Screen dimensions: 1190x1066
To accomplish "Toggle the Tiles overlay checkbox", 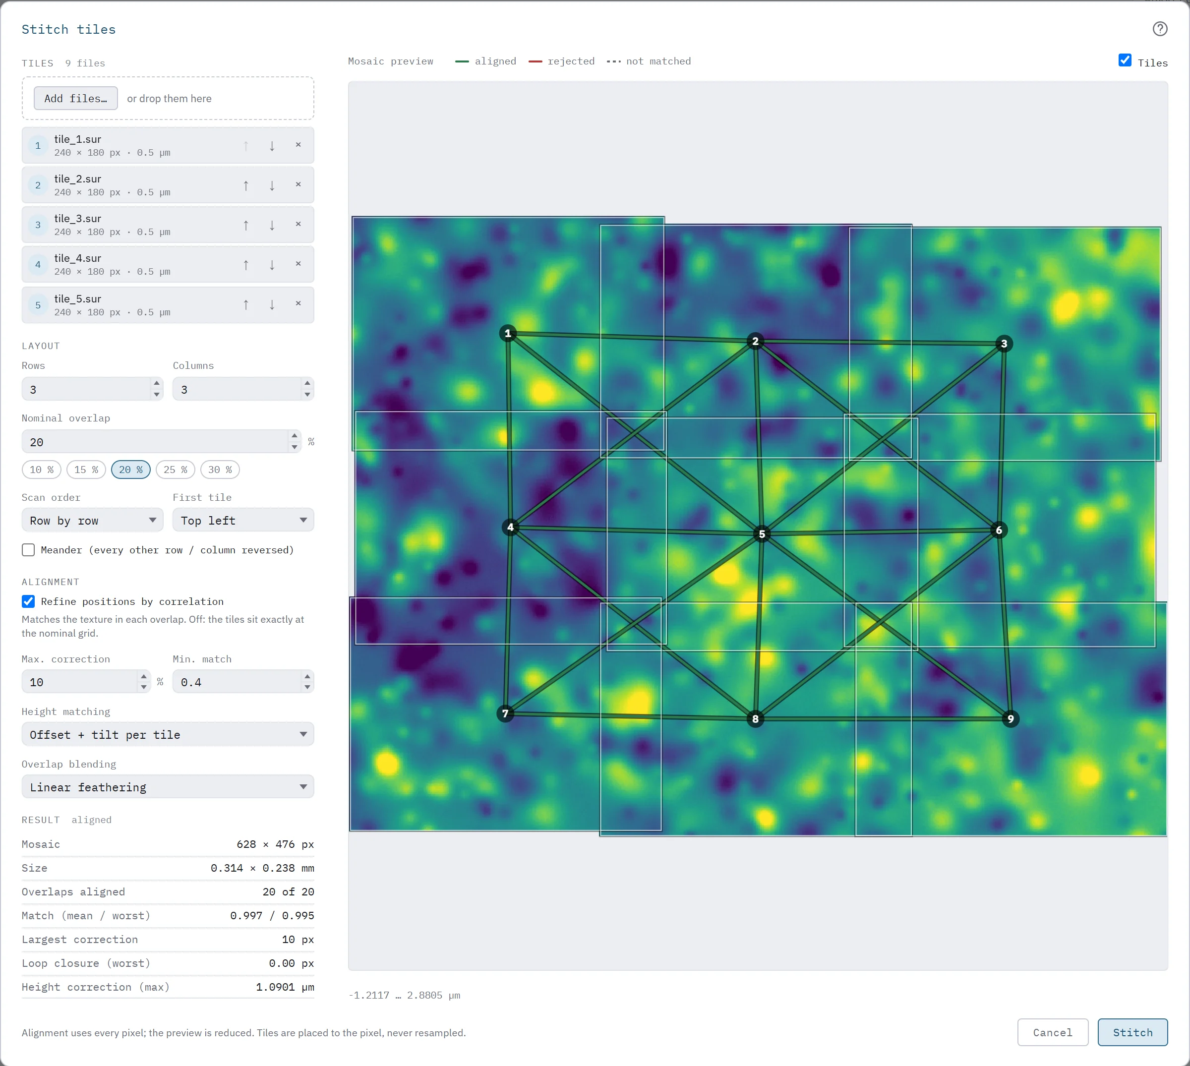I will [x=1125, y=60].
